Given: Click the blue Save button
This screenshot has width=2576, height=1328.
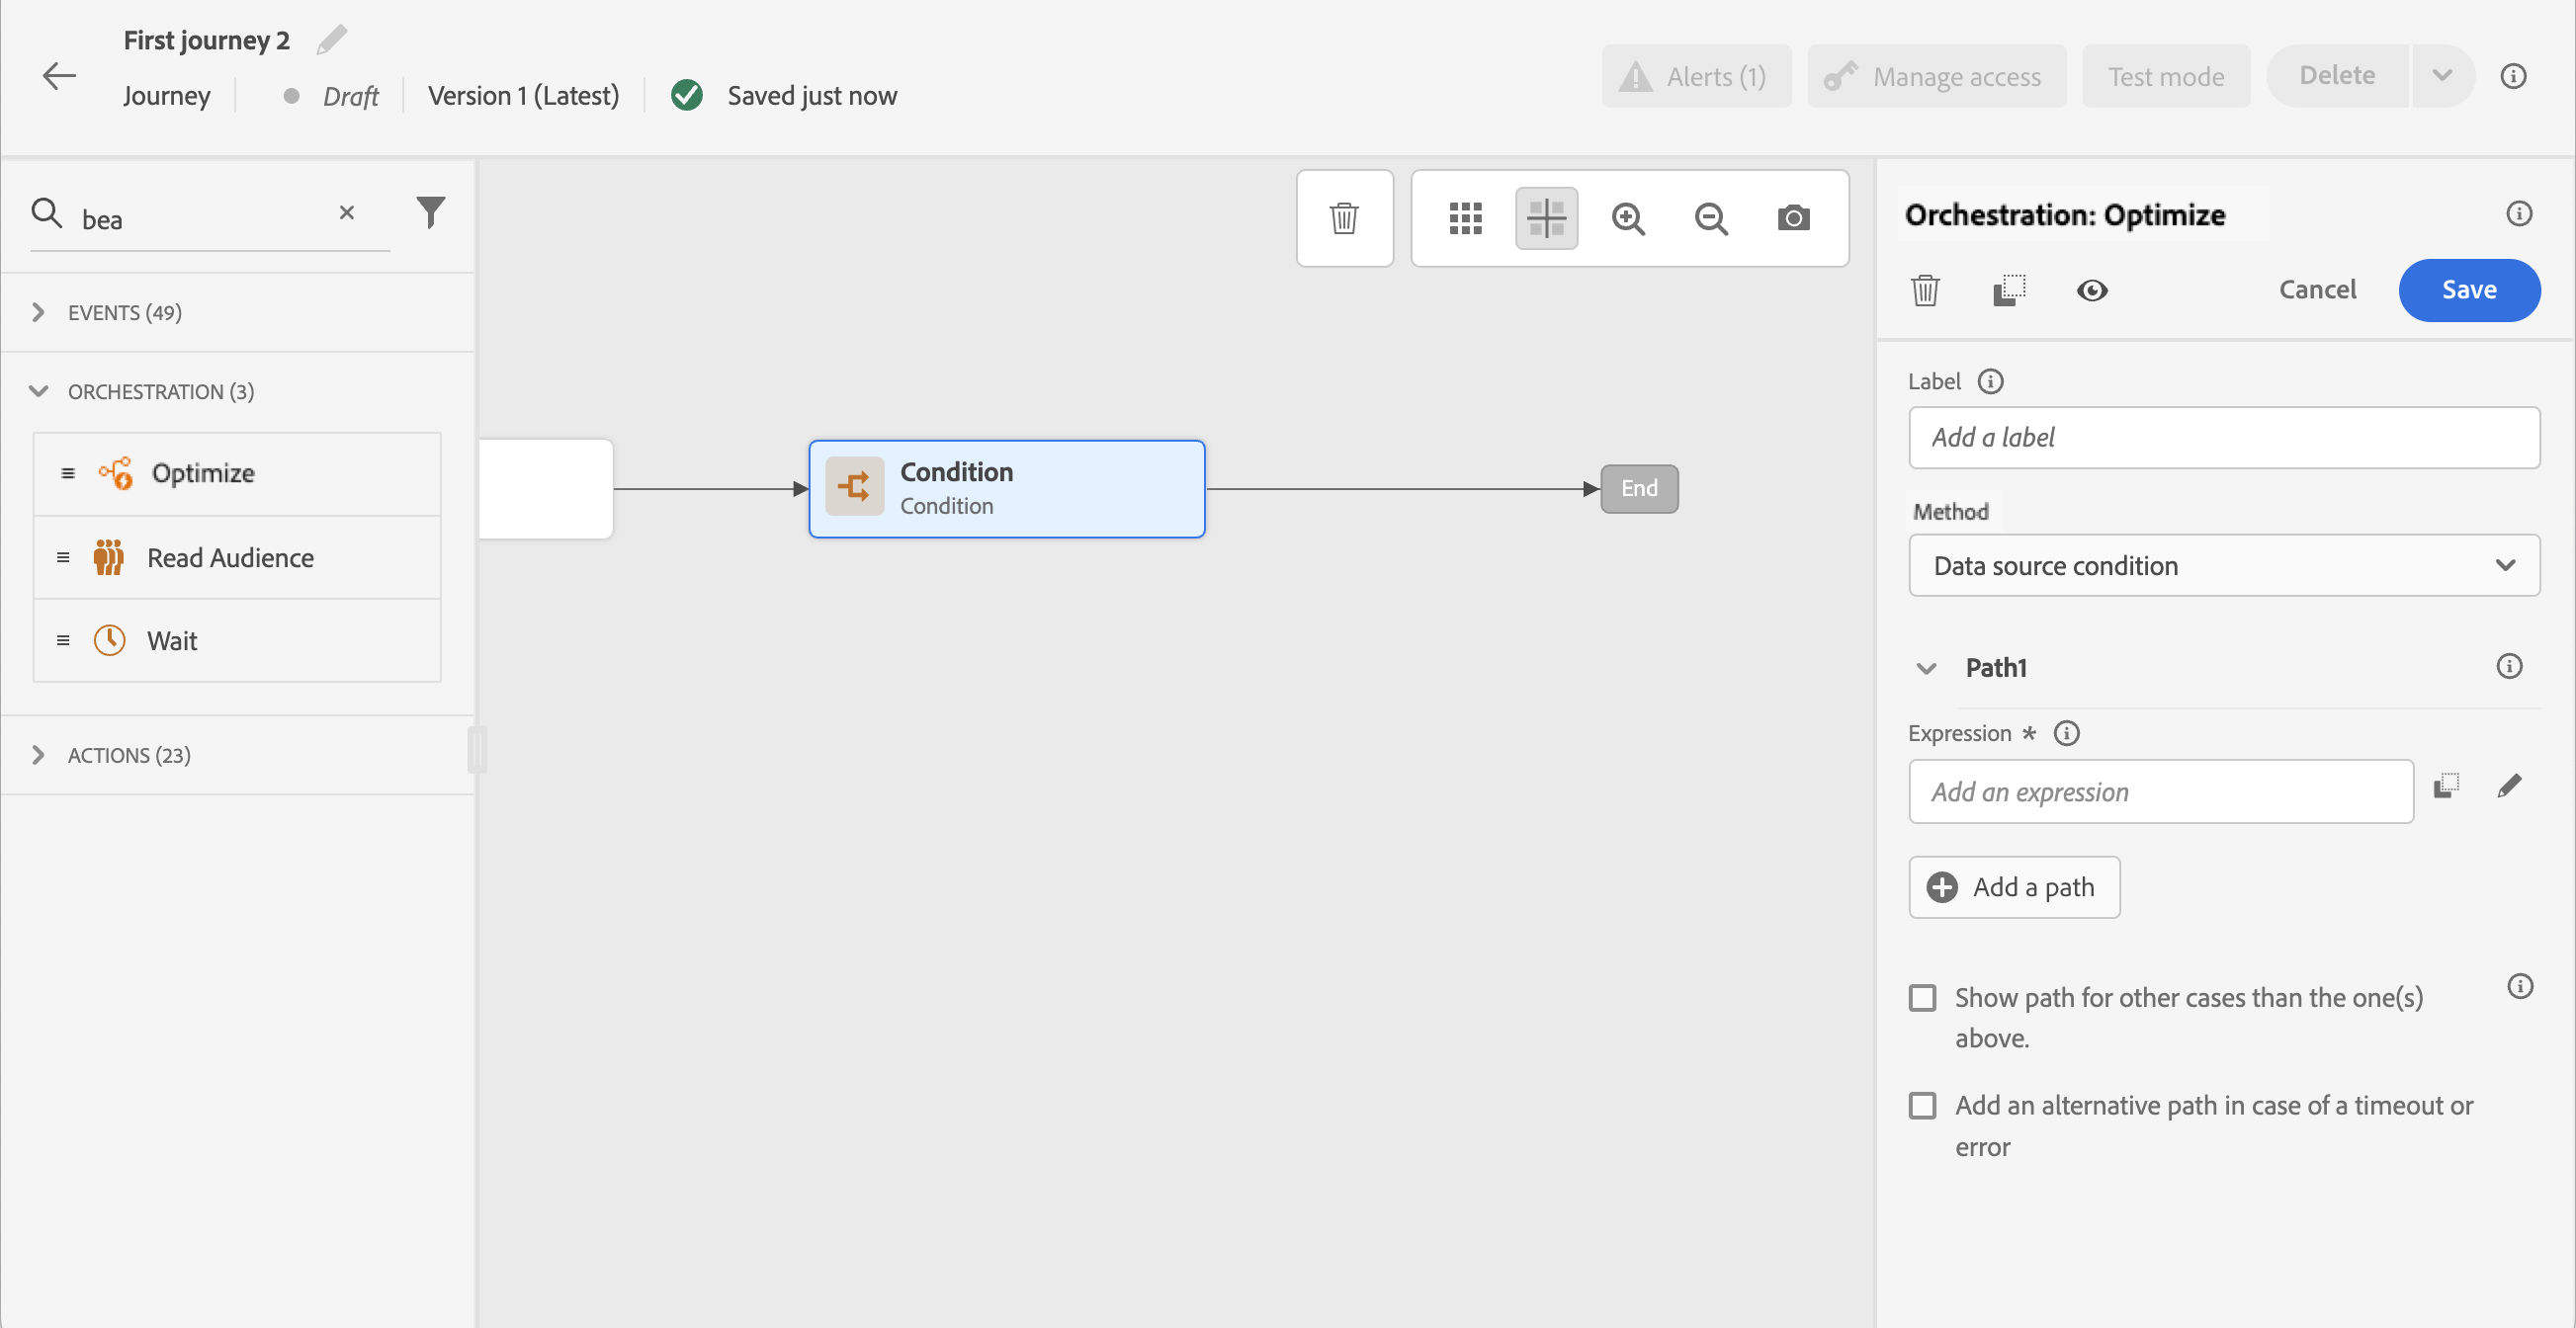Looking at the screenshot, I should [2468, 290].
